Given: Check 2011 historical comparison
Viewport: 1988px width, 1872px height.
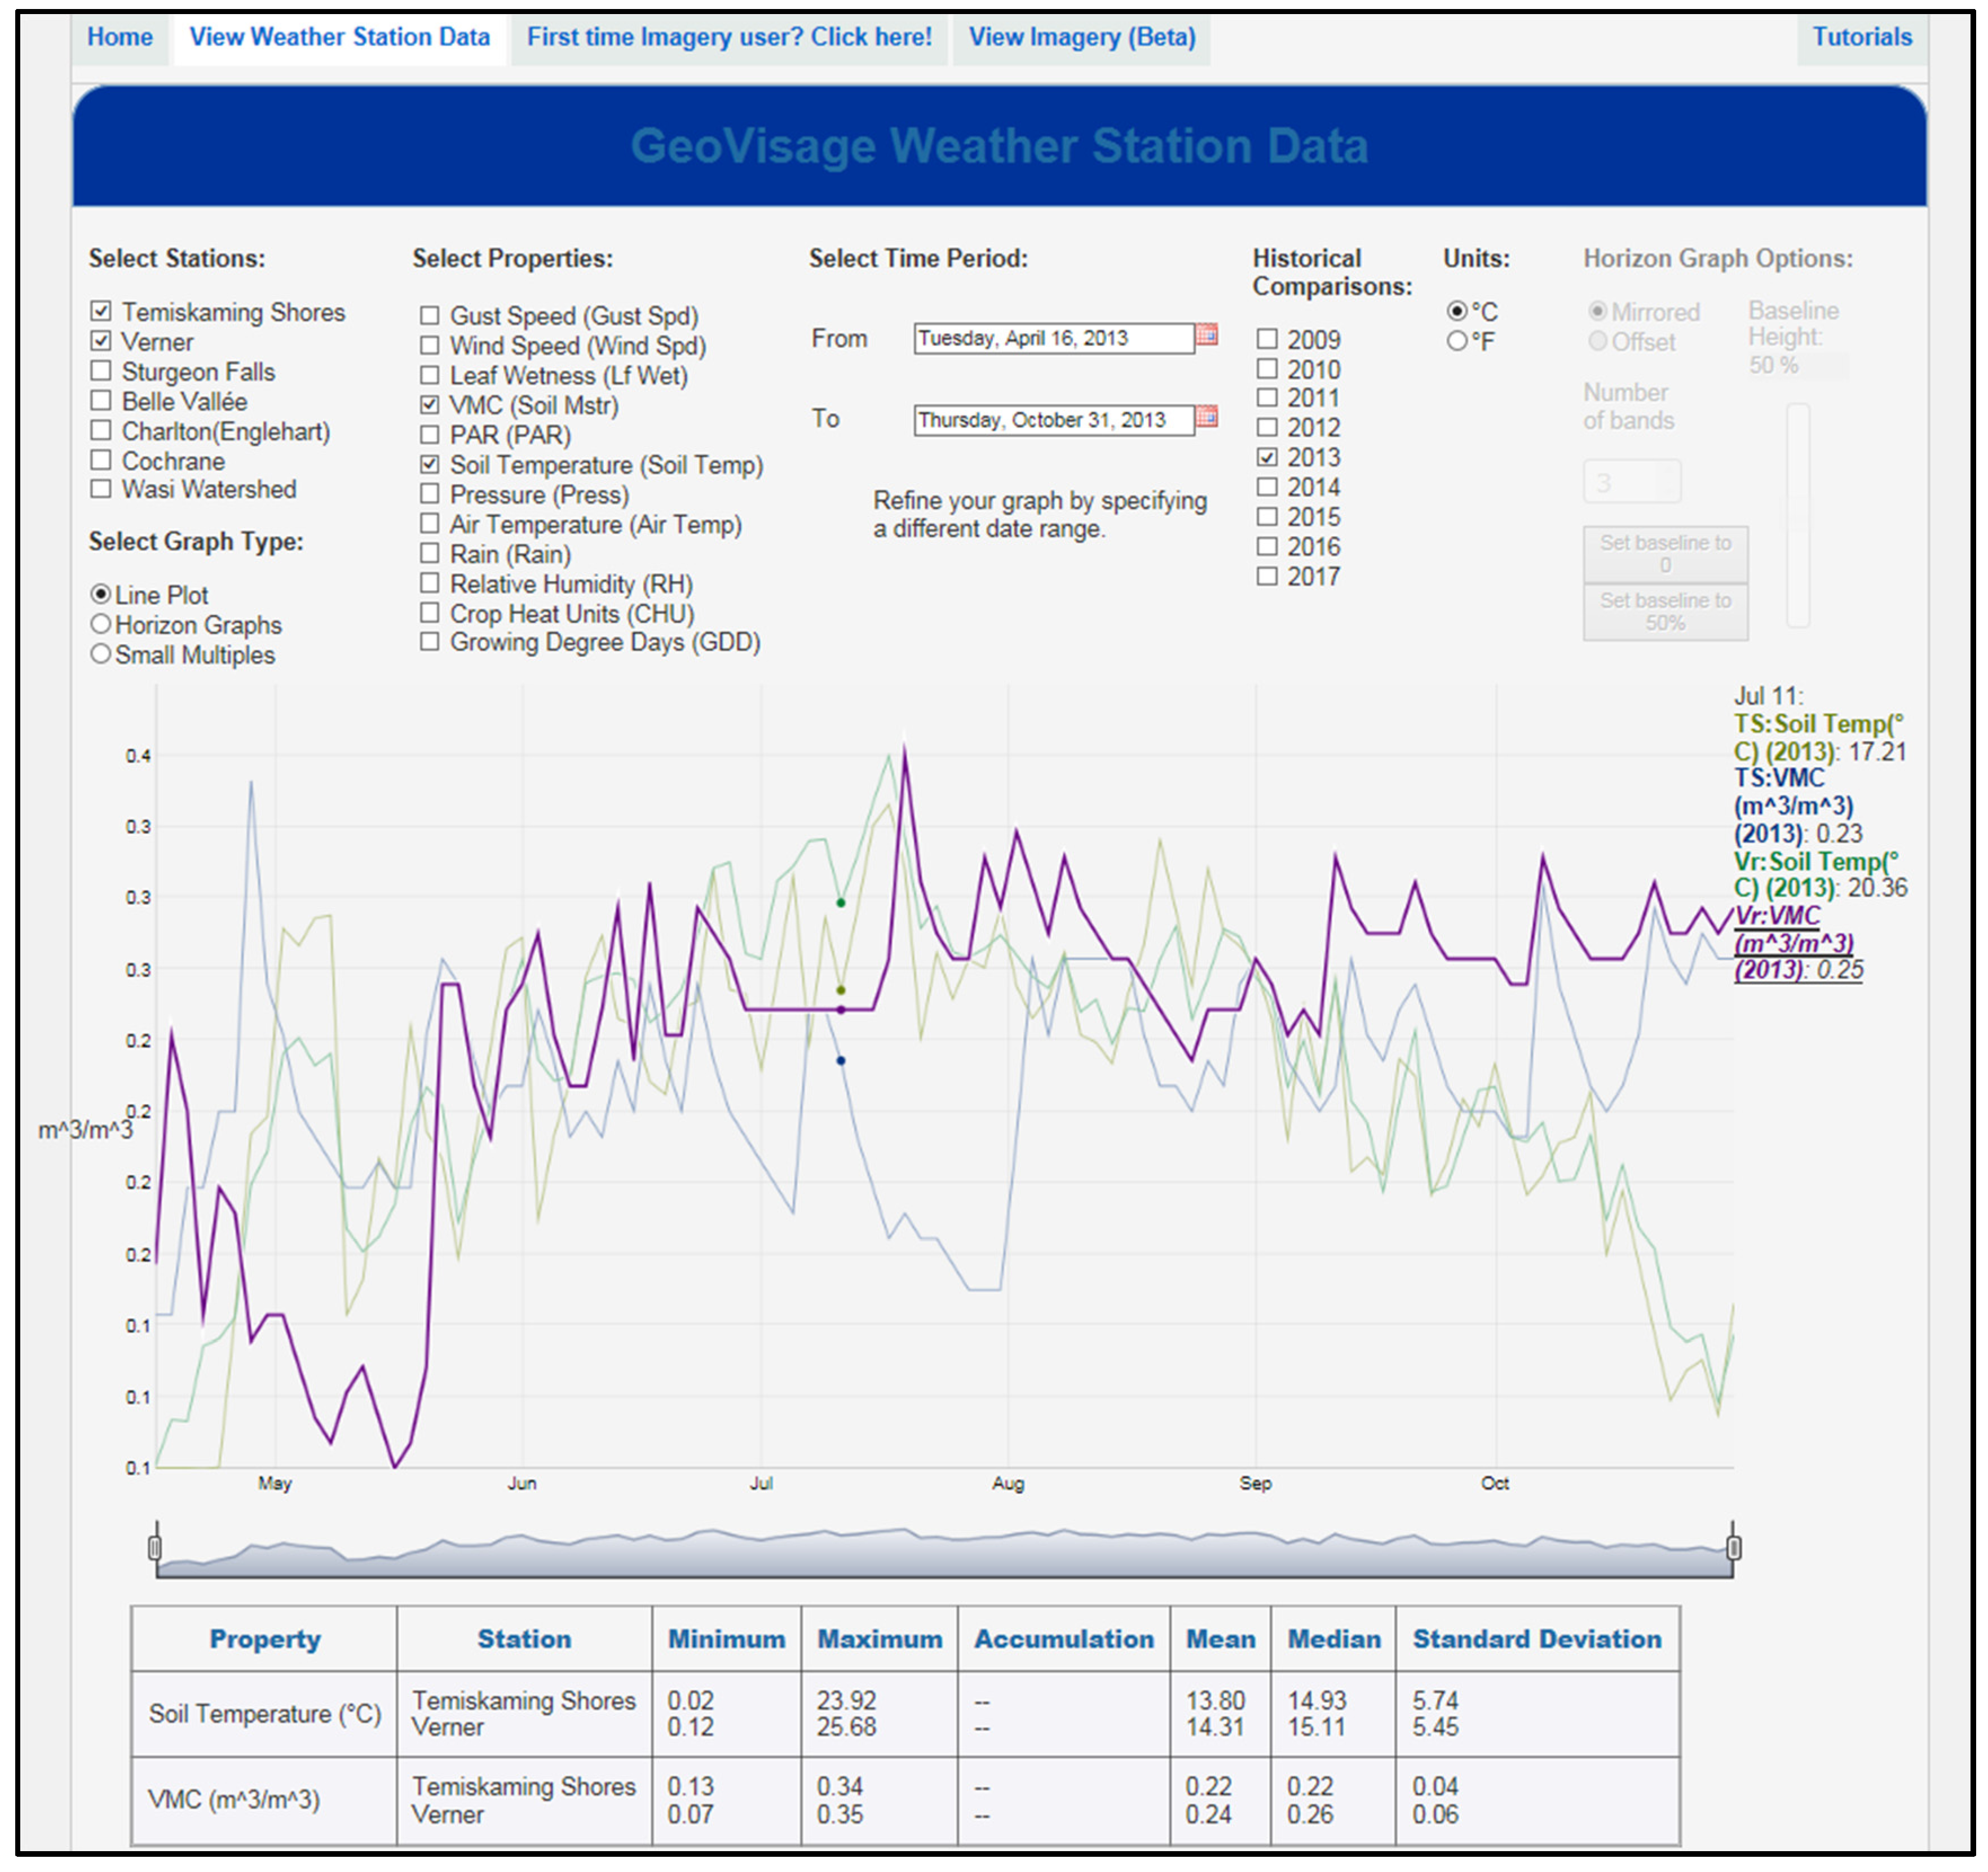Looking at the screenshot, I should coord(1267,398).
